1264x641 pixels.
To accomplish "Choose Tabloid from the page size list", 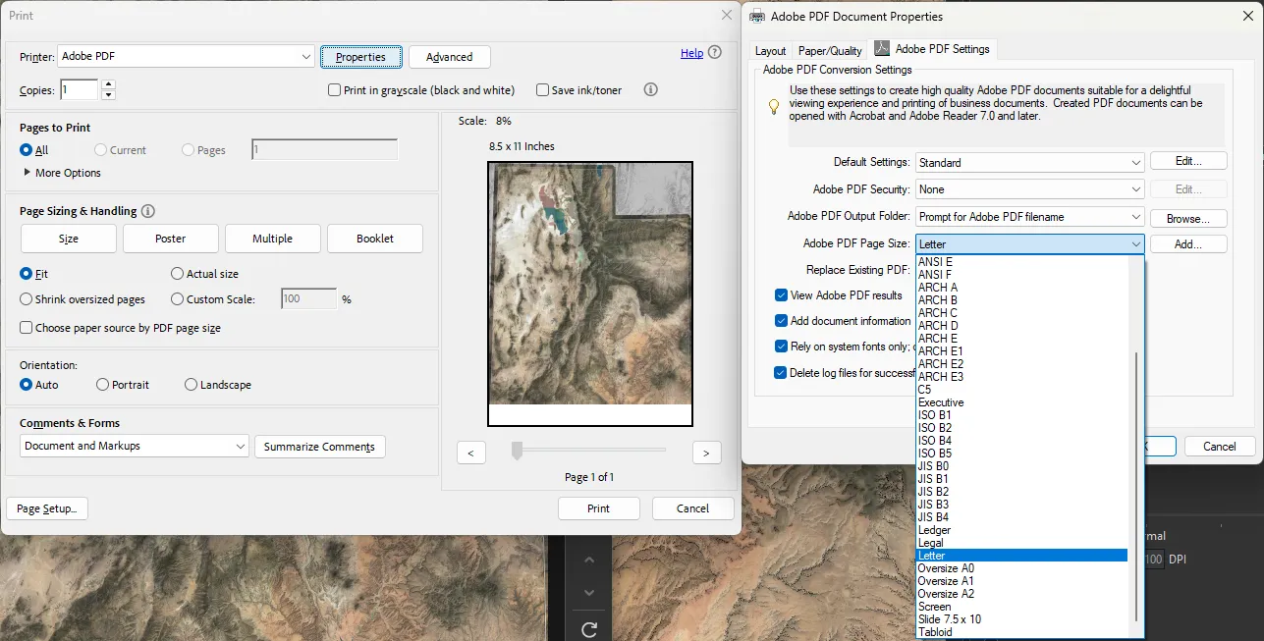I will [935, 632].
